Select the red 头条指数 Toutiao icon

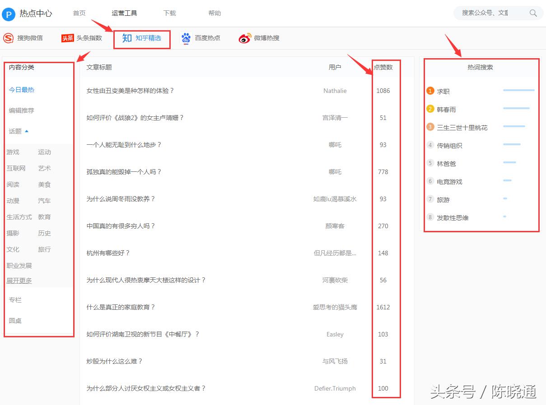point(67,38)
